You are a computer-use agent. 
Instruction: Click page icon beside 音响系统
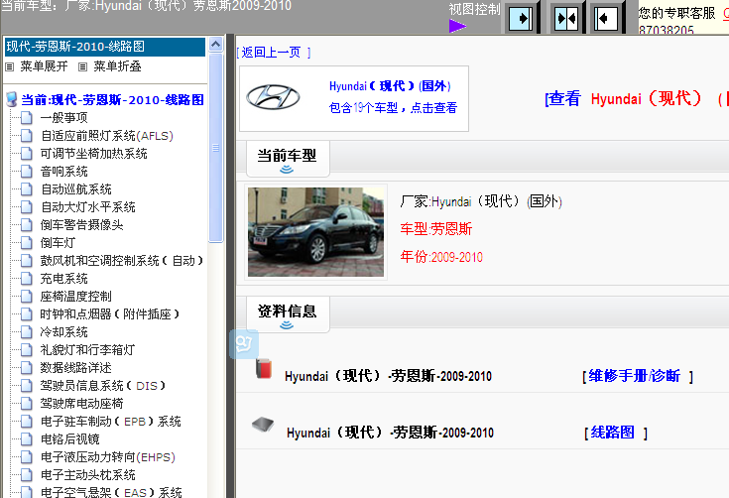[x=27, y=172]
